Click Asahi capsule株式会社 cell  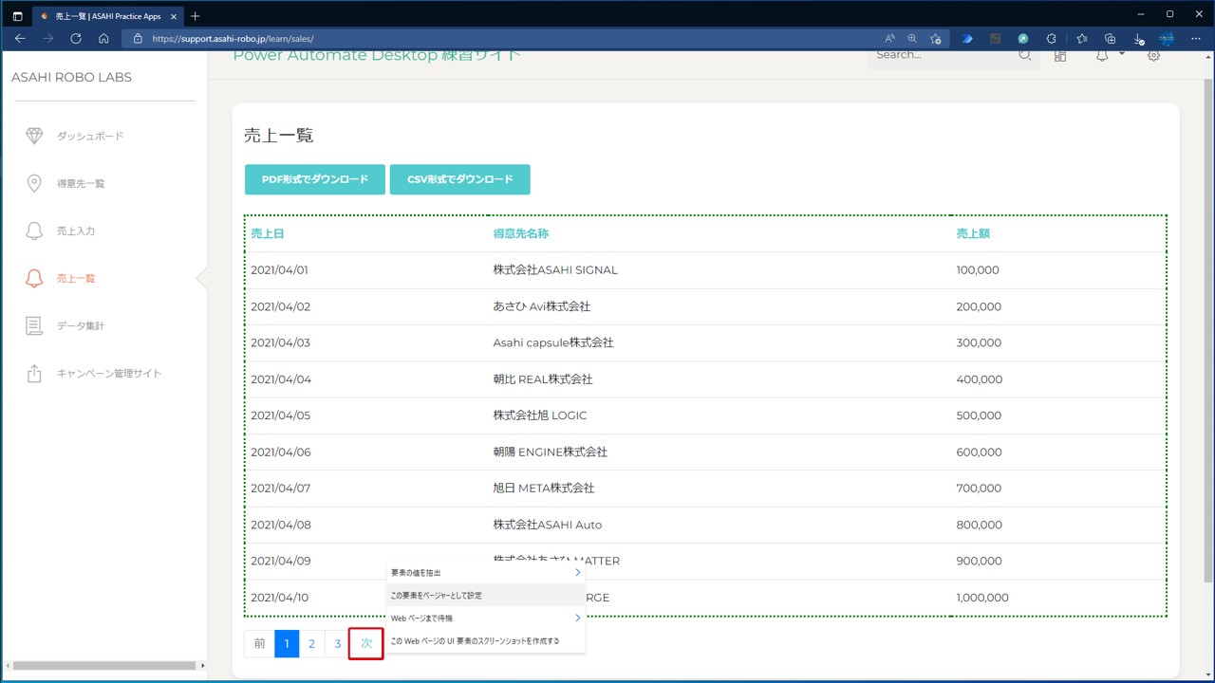click(553, 342)
